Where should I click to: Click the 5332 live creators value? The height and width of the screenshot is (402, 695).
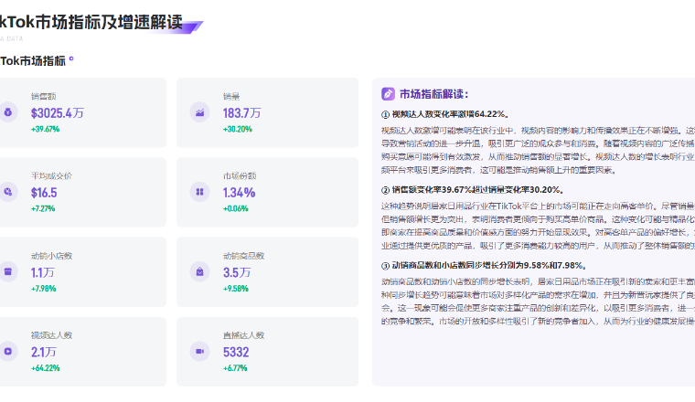tap(236, 352)
